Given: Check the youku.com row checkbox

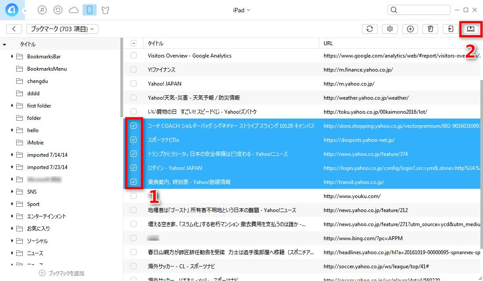Looking at the screenshot, I should (x=133, y=196).
